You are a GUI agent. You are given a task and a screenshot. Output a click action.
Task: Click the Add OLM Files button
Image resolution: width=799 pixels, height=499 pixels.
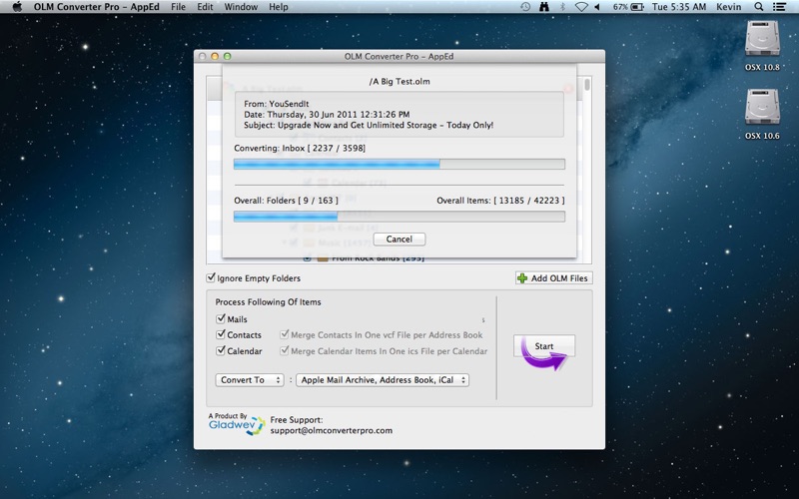click(x=553, y=278)
